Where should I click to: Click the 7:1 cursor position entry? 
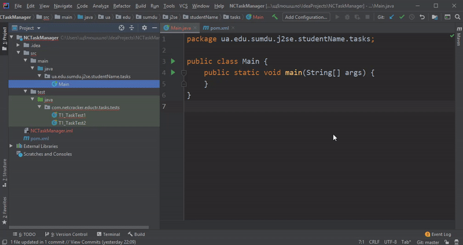point(361,242)
